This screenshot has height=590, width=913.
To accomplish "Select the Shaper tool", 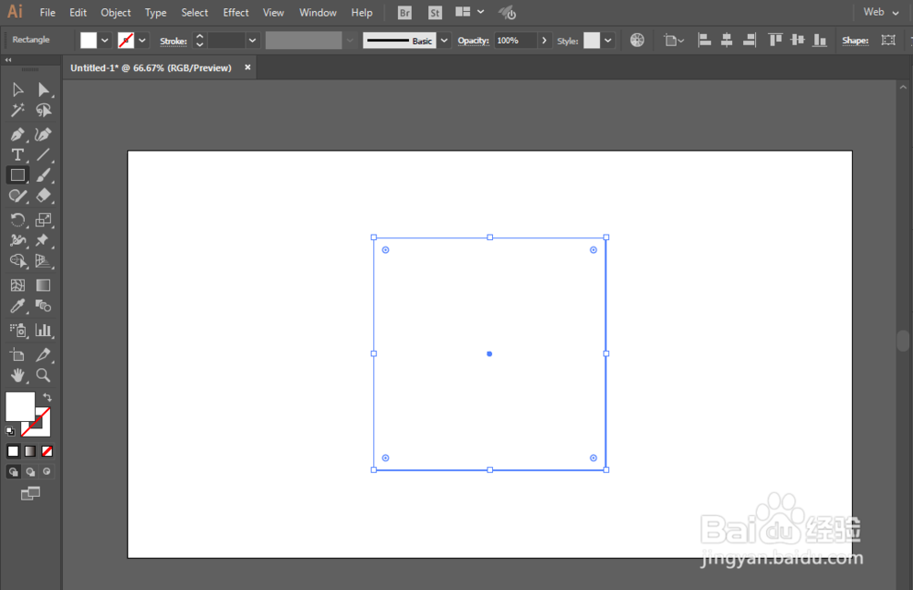I will tap(17, 195).
